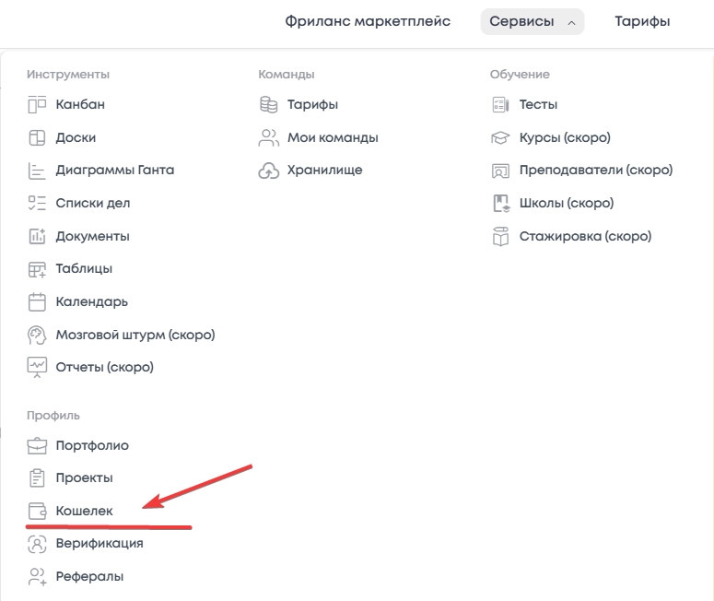The width and height of the screenshot is (714, 601).
Task: Open Фриланс маркетплейс from top navigation
Action: click(x=368, y=21)
